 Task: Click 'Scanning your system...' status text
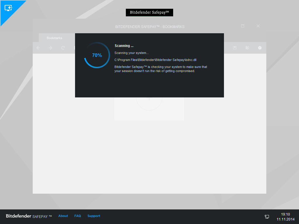131,53
